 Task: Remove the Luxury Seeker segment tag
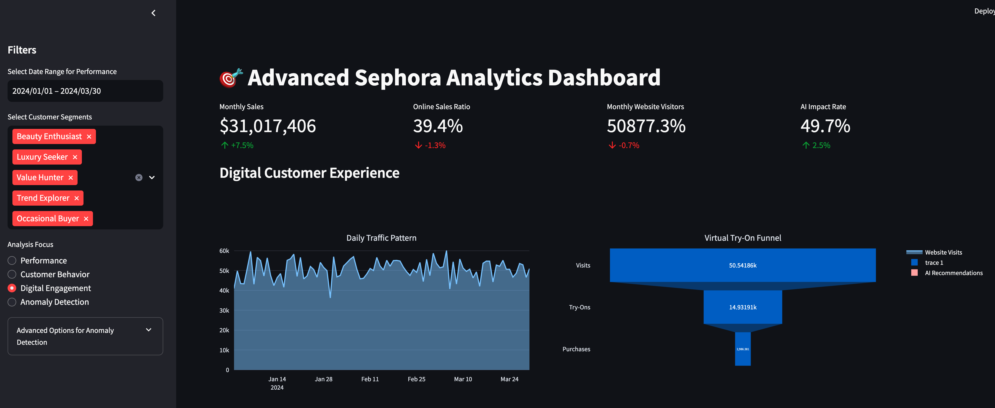(75, 157)
